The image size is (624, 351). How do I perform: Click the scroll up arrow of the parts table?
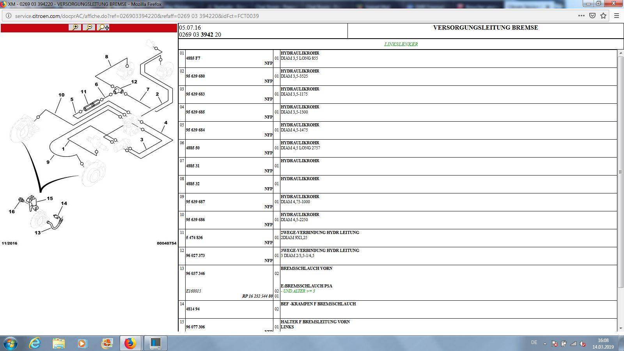[x=620, y=53]
